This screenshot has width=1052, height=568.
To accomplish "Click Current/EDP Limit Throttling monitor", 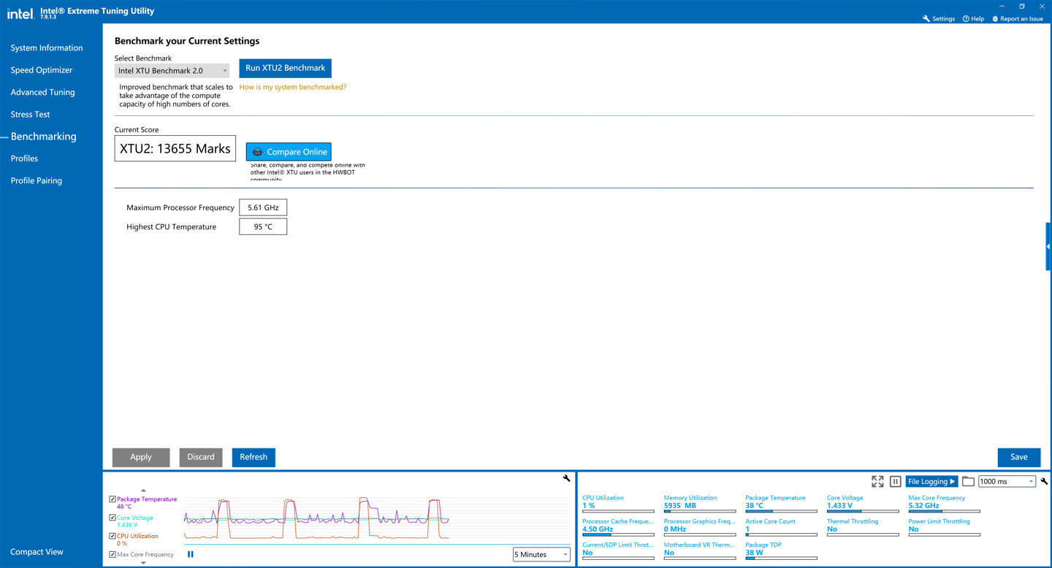I will point(618,551).
